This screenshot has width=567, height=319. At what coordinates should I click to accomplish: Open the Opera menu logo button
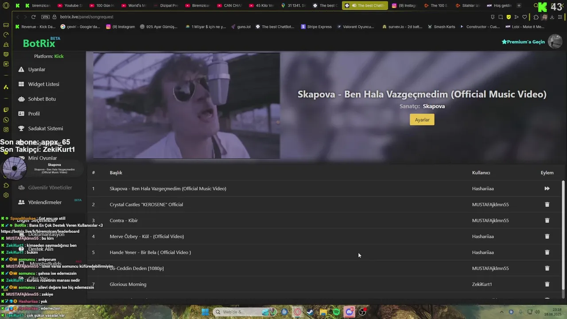click(x=6, y=5)
